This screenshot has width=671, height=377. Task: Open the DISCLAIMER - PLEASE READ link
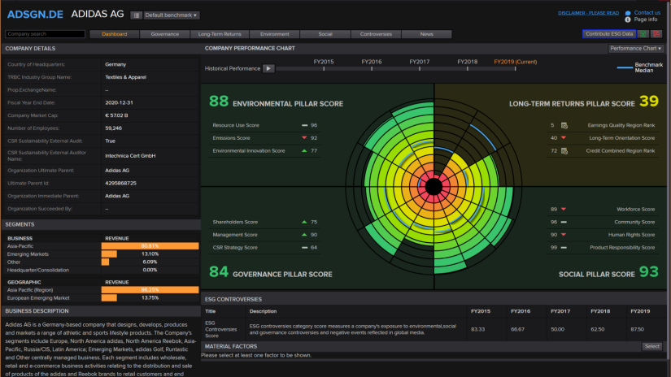[x=588, y=13]
